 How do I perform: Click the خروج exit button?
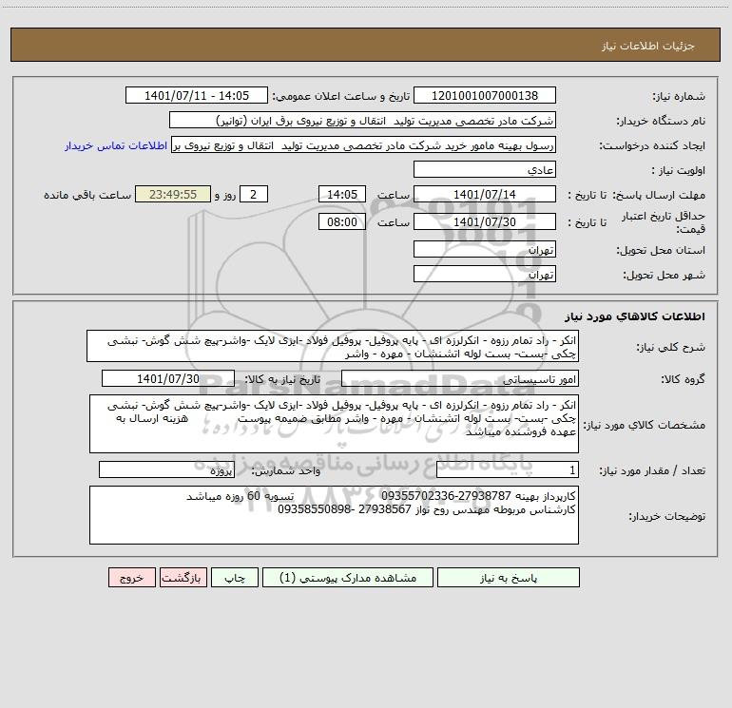pyautogui.click(x=131, y=578)
